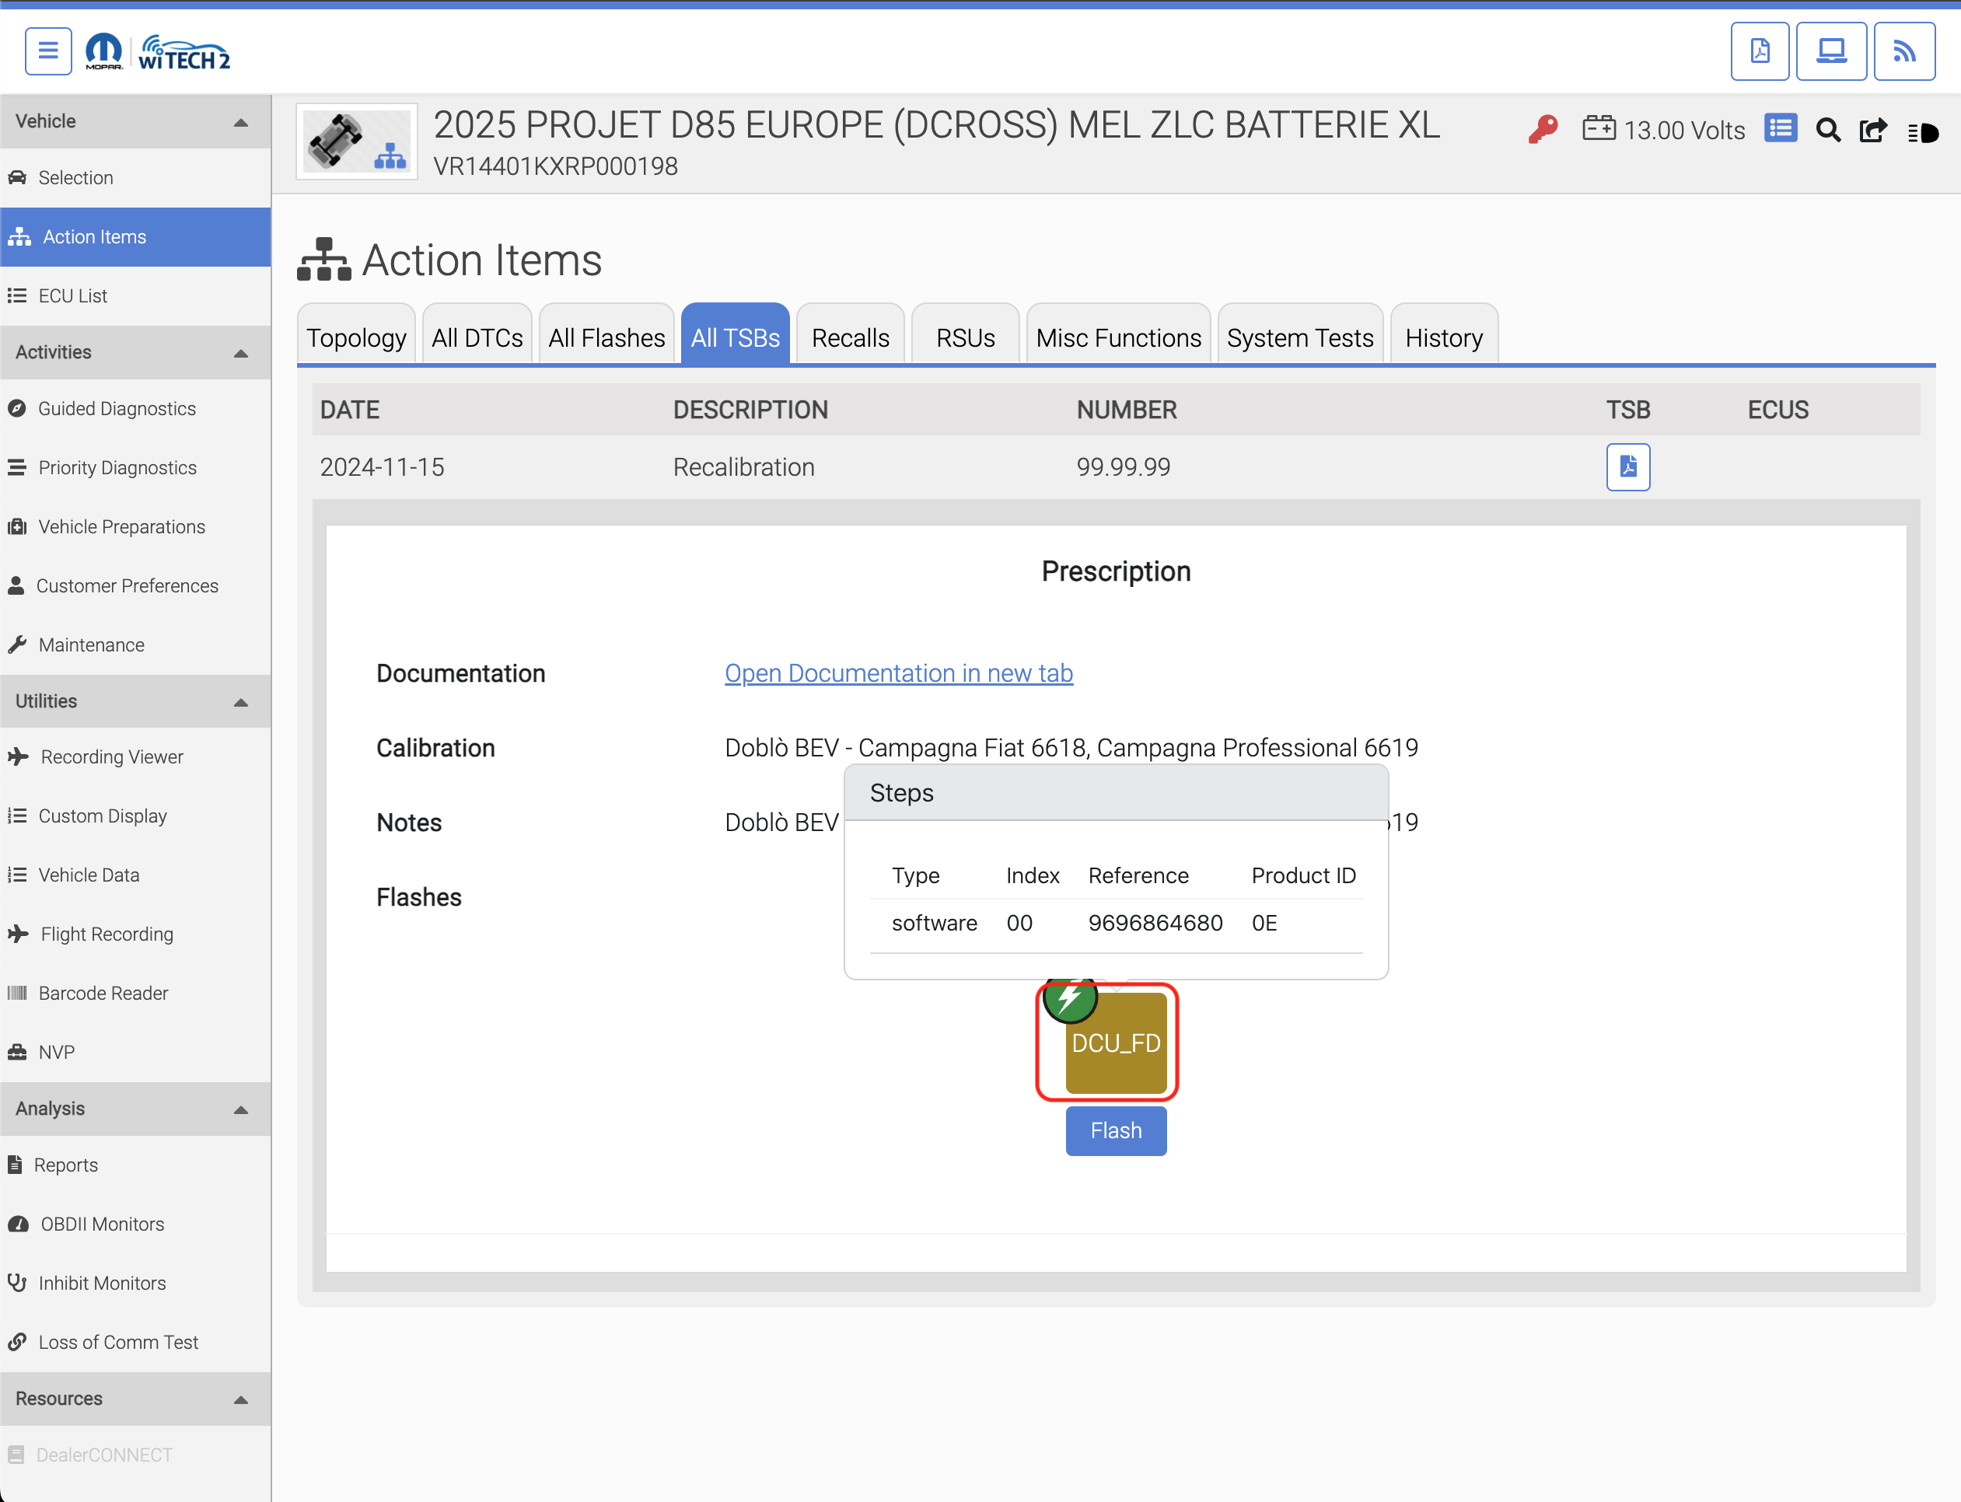Collapse the Vehicle sidebar section

click(x=135, y=121)
